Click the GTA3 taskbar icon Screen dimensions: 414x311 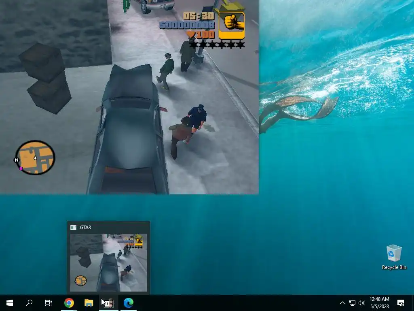pos(109,303)
